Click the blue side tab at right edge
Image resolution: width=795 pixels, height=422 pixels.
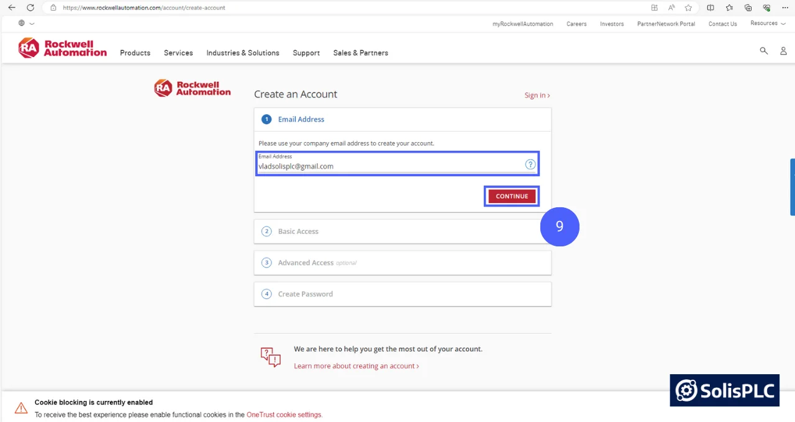point(793,187)
